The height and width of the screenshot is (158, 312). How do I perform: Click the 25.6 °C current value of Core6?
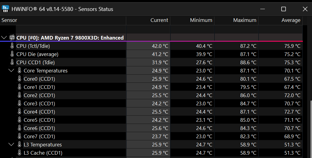point(160,128)
